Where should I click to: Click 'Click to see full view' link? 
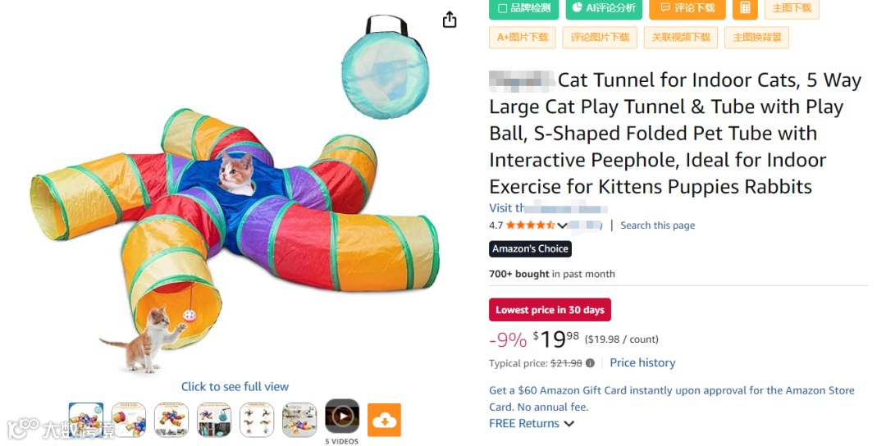(235, 387)
